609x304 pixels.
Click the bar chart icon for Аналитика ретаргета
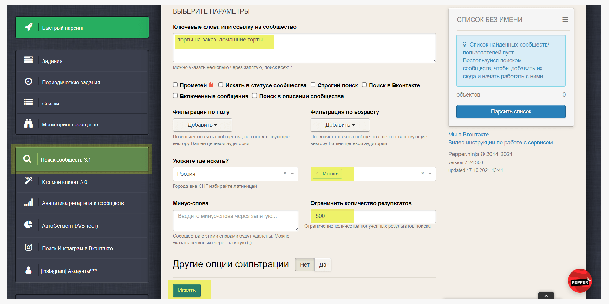pyautogui.click(x=29, y=202)
